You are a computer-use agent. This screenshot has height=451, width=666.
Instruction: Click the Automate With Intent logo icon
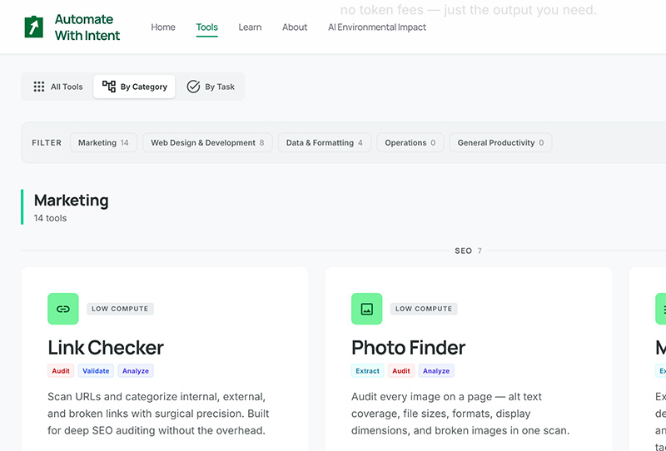coord(33,27)
